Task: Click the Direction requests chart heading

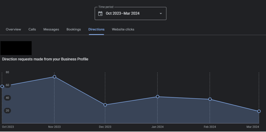Action: (45, 59)
